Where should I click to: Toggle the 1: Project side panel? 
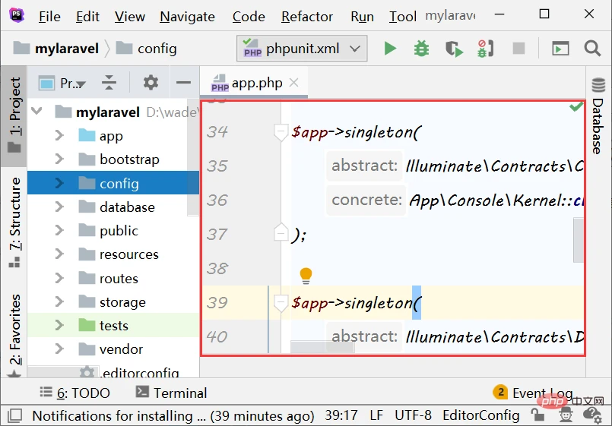pos(14,115)
